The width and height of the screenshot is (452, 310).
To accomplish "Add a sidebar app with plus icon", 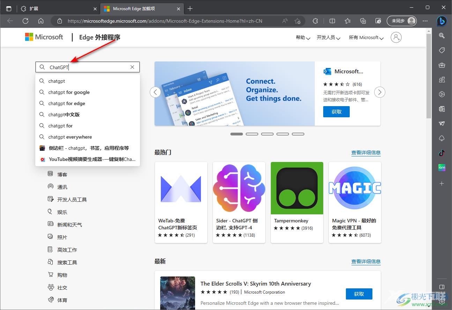I will [442, 183].
